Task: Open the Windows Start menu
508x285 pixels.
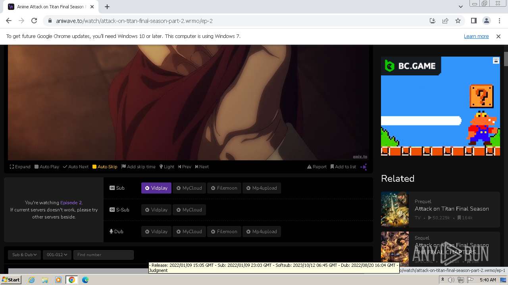Action: tap(11, 280)
